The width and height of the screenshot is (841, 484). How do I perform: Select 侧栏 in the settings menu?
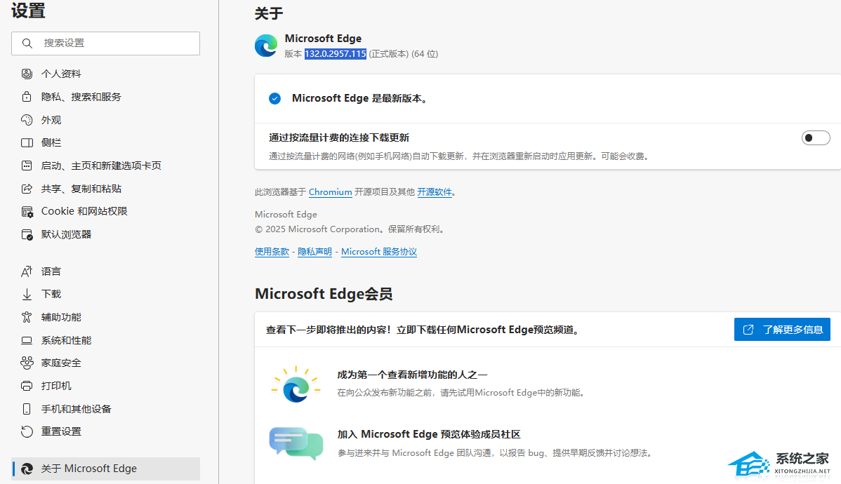pyautogui.click(x=106, y=142)
